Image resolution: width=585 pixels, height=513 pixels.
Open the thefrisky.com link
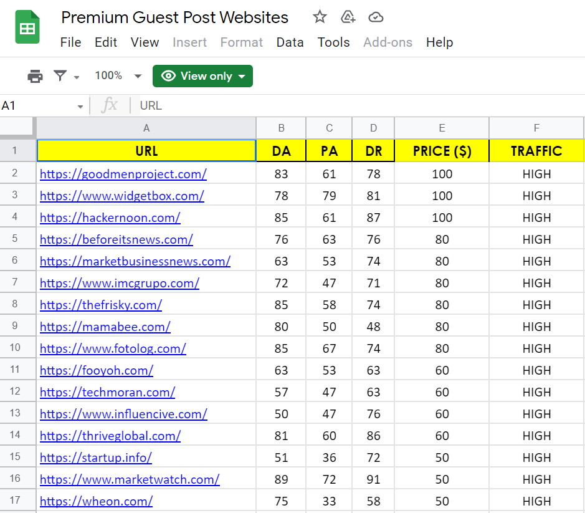[101, 305]
